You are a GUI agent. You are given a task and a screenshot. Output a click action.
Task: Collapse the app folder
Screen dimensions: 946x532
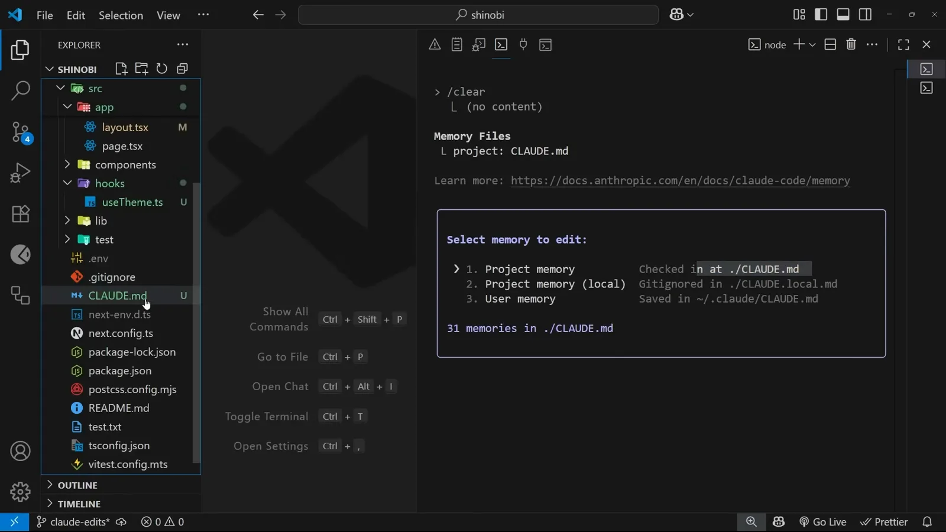pos(67,107)
